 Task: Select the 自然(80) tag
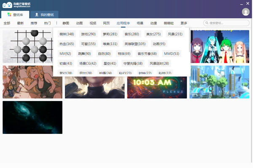pyautogui.click(x=104, y=53)
